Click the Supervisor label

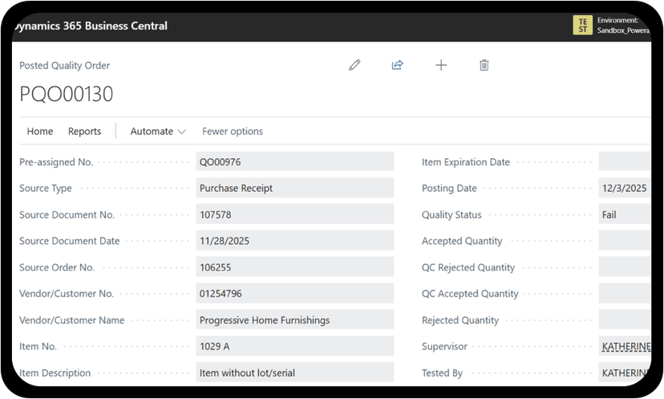click(444, 347)
